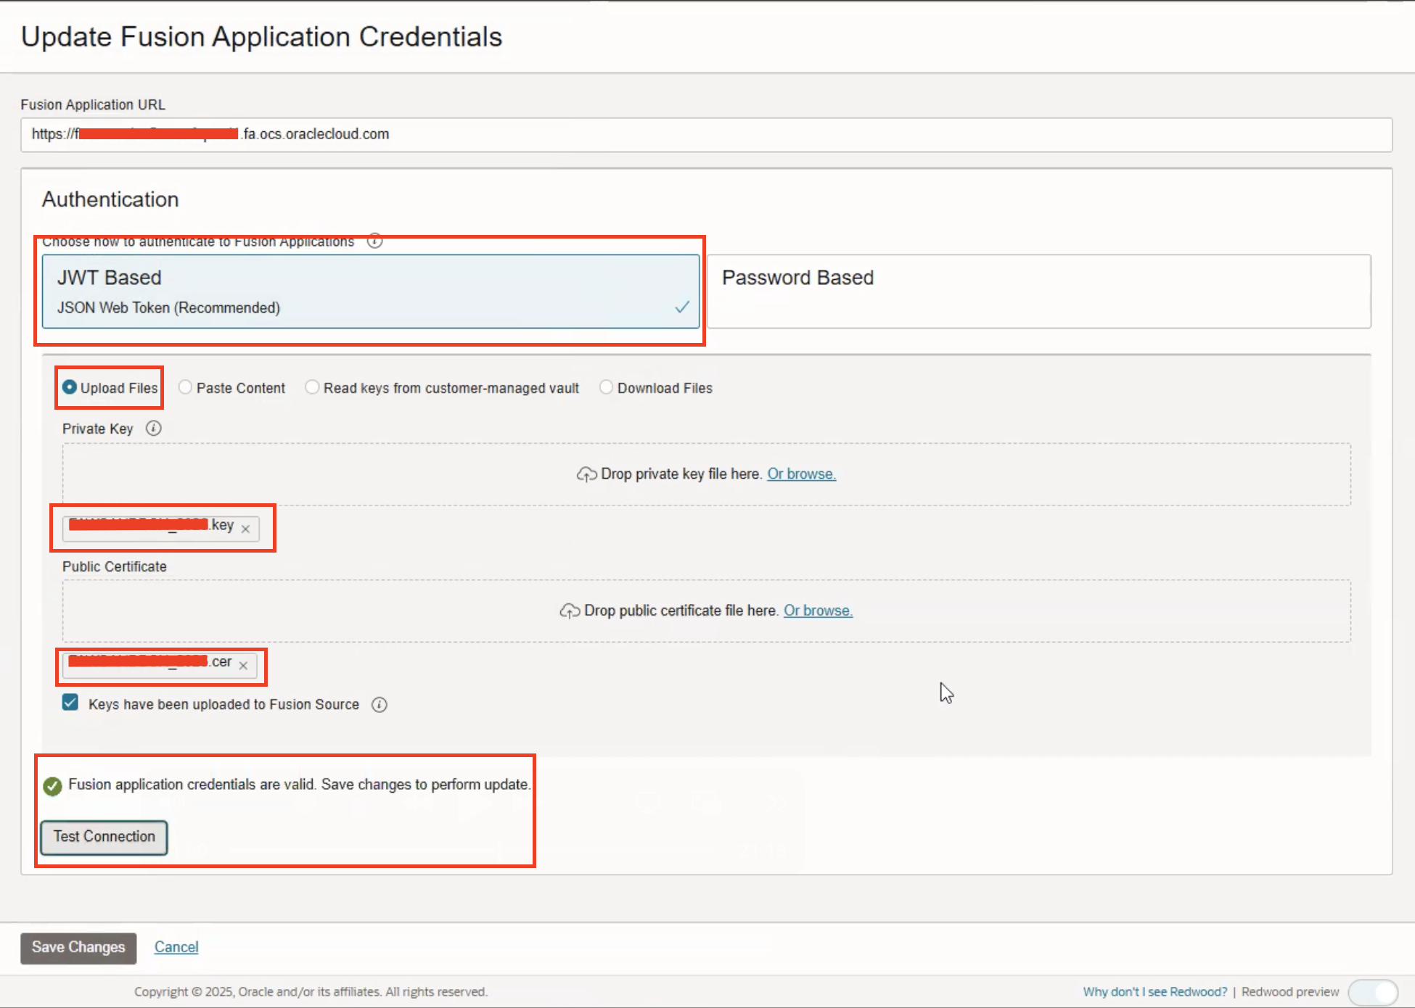The image size is (1415, 1008).
Task: Click cloud upload icon for public certificate
Action: 570,611
